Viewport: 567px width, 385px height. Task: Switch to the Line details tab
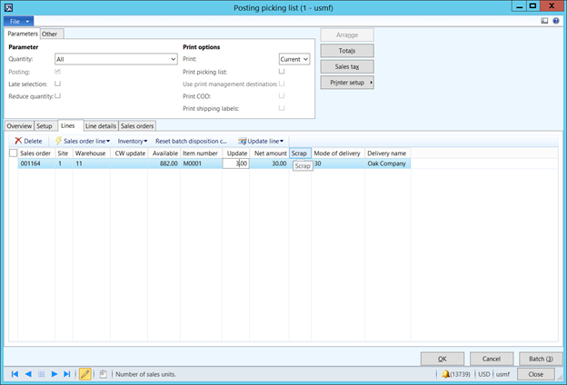(100, 125)
